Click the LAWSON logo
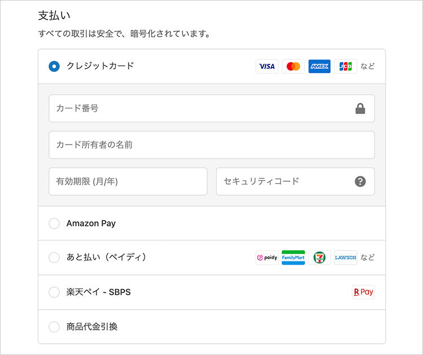 [x=345, y=258]
